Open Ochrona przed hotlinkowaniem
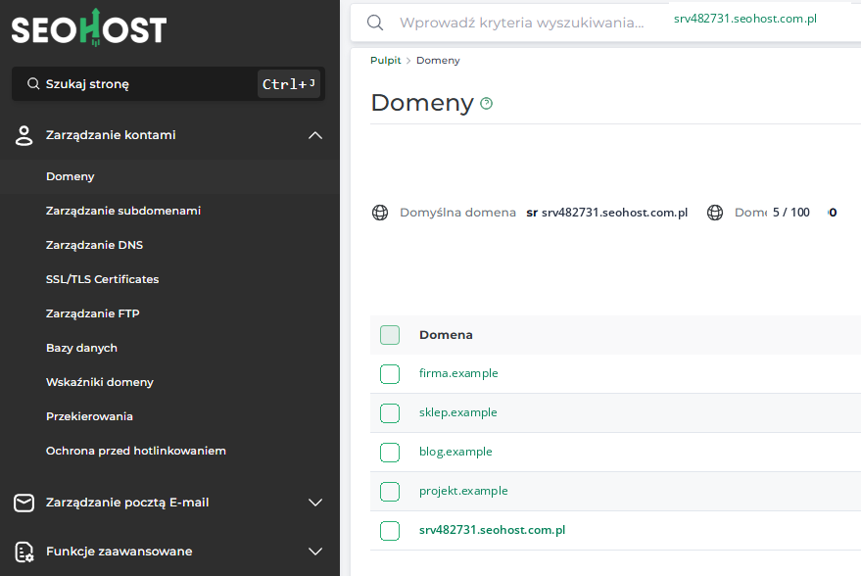 tap(135, 451)
